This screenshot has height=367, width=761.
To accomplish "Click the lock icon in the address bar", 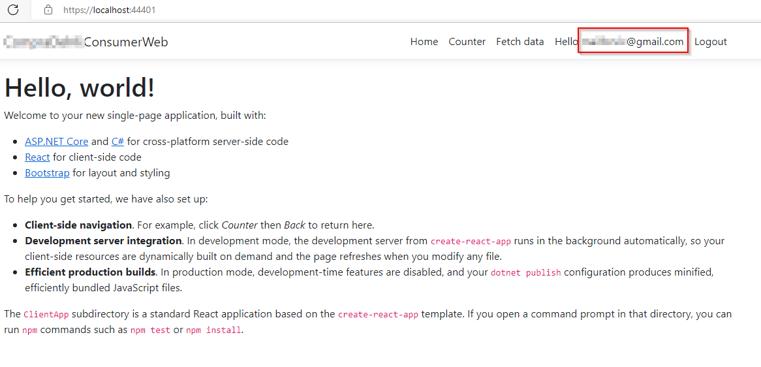I will click(48, 10).
